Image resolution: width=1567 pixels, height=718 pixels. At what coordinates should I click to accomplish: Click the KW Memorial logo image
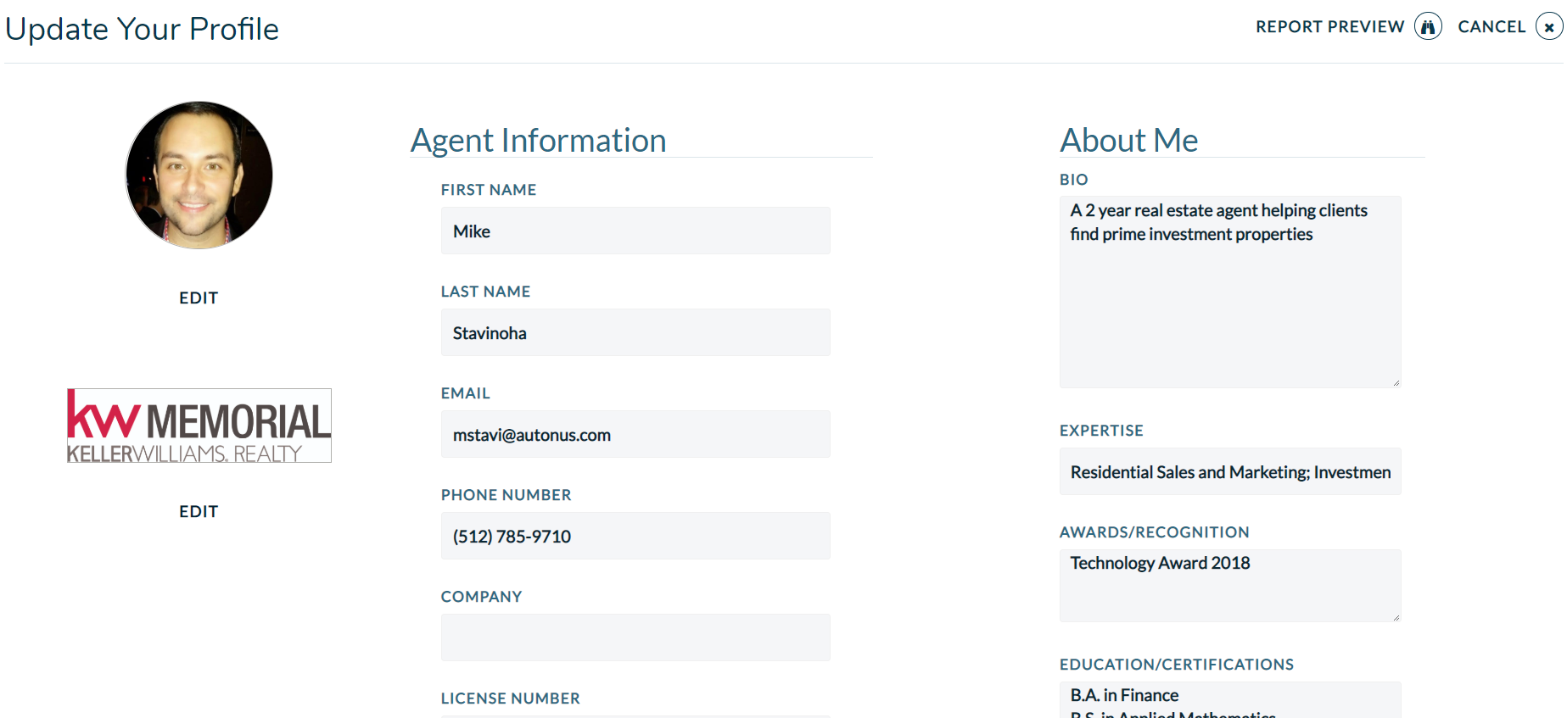(199, 426)
